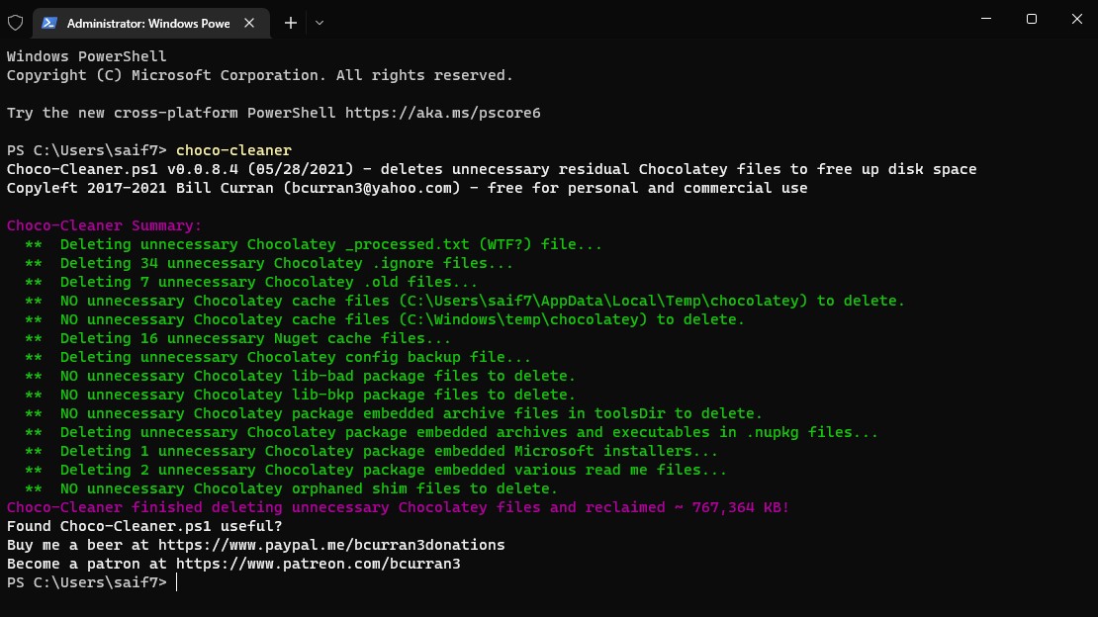The height and width of the screenshot is (617, 1098).
Task: Click the Deleting 34 .ignore files line
Action: pyautogui.click(x=286, y=263)
